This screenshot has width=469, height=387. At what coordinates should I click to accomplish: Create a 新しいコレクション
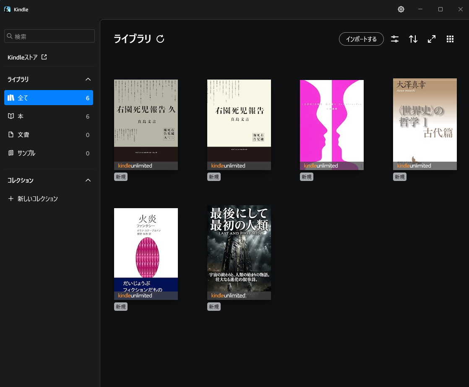click(x=33, y=199)
